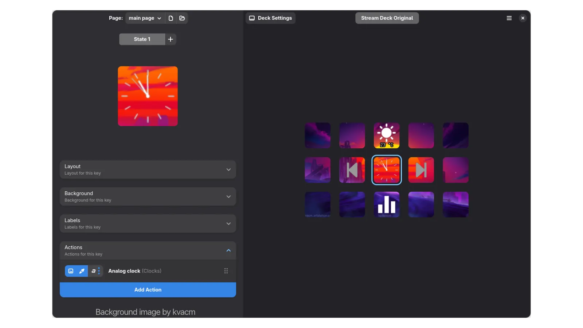Select the previous track key on deck
The image size is (583, 328).
[x=352, y=170]
